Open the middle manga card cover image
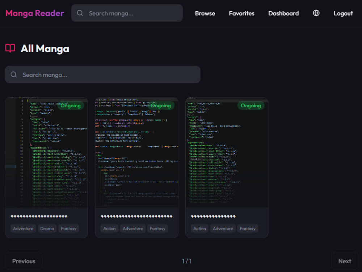 tap(137, 152)
